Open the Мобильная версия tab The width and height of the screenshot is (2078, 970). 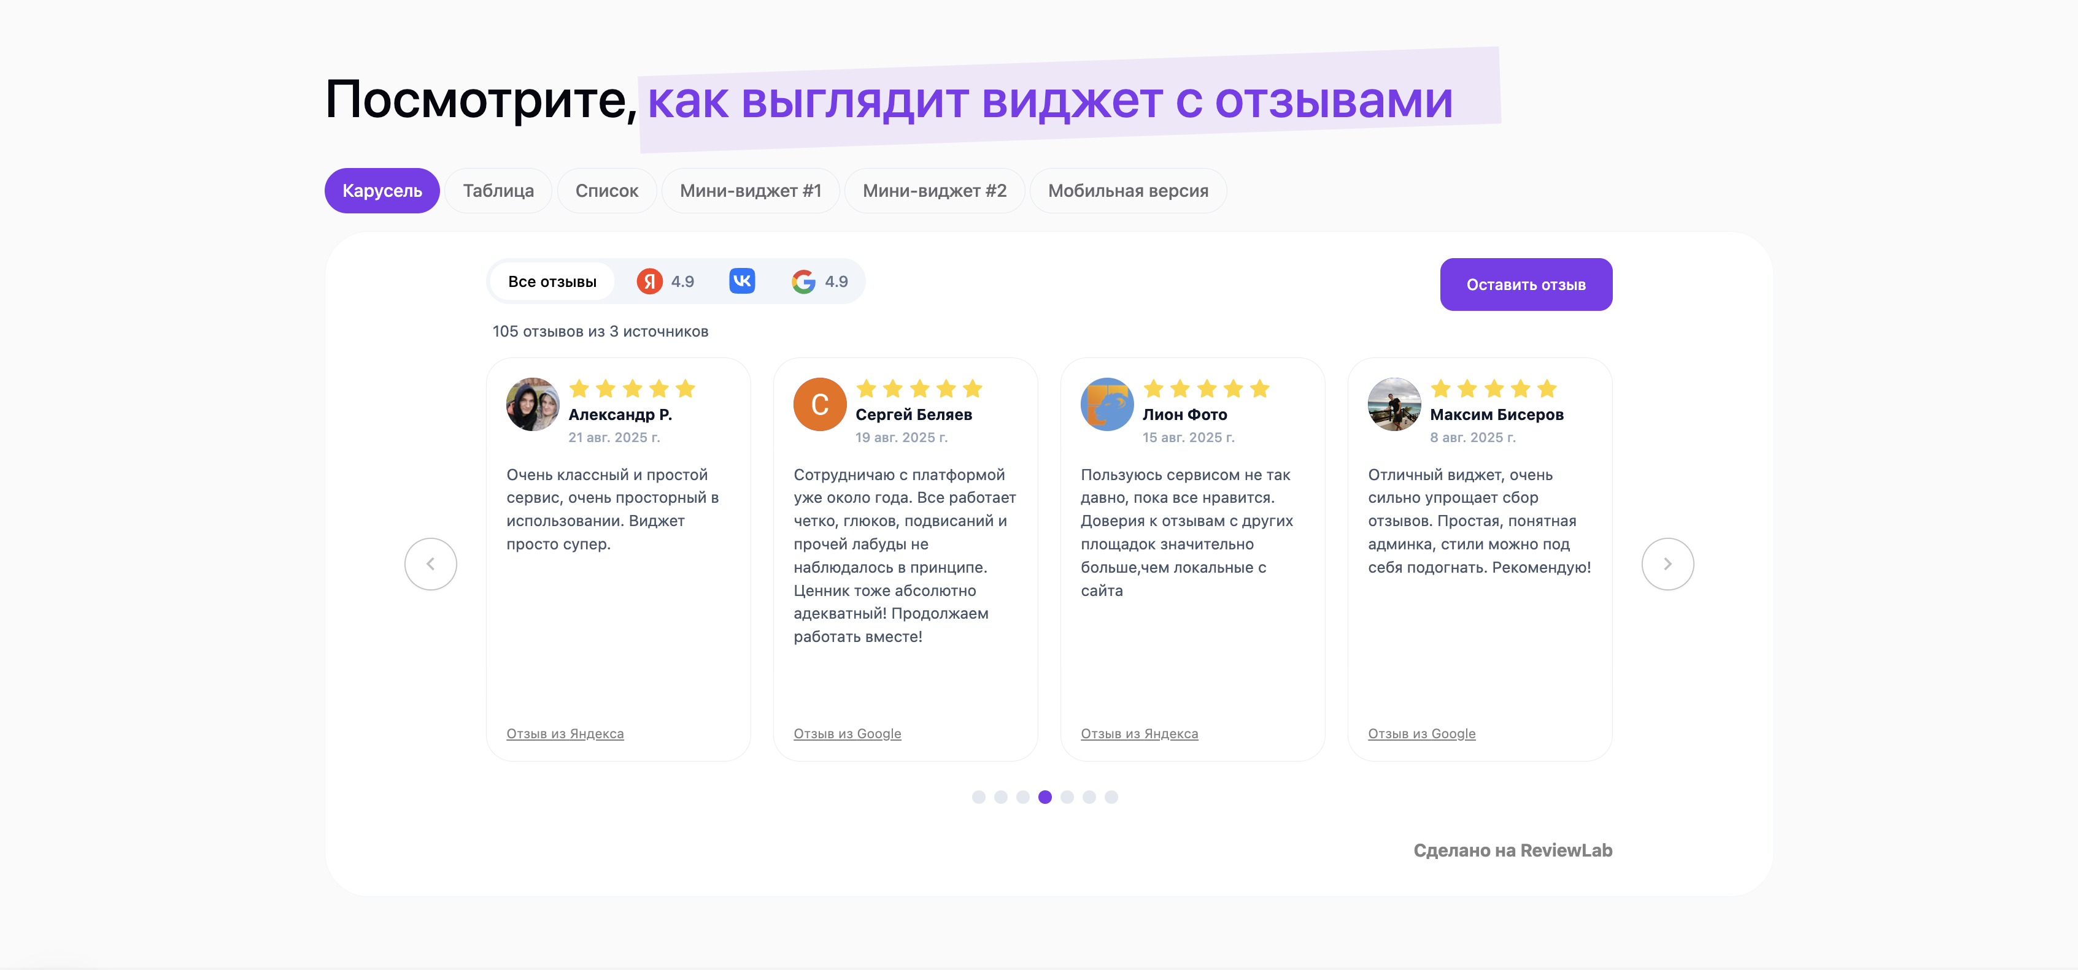pyautogui.click(x=1128, y=190)
